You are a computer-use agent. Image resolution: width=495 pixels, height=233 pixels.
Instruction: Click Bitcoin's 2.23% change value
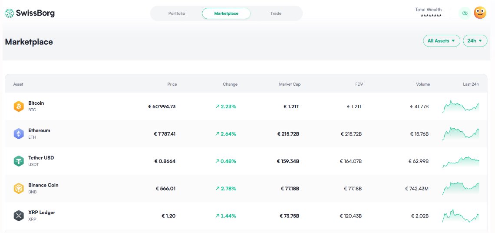pyautogui.click(x=226, y=107)
